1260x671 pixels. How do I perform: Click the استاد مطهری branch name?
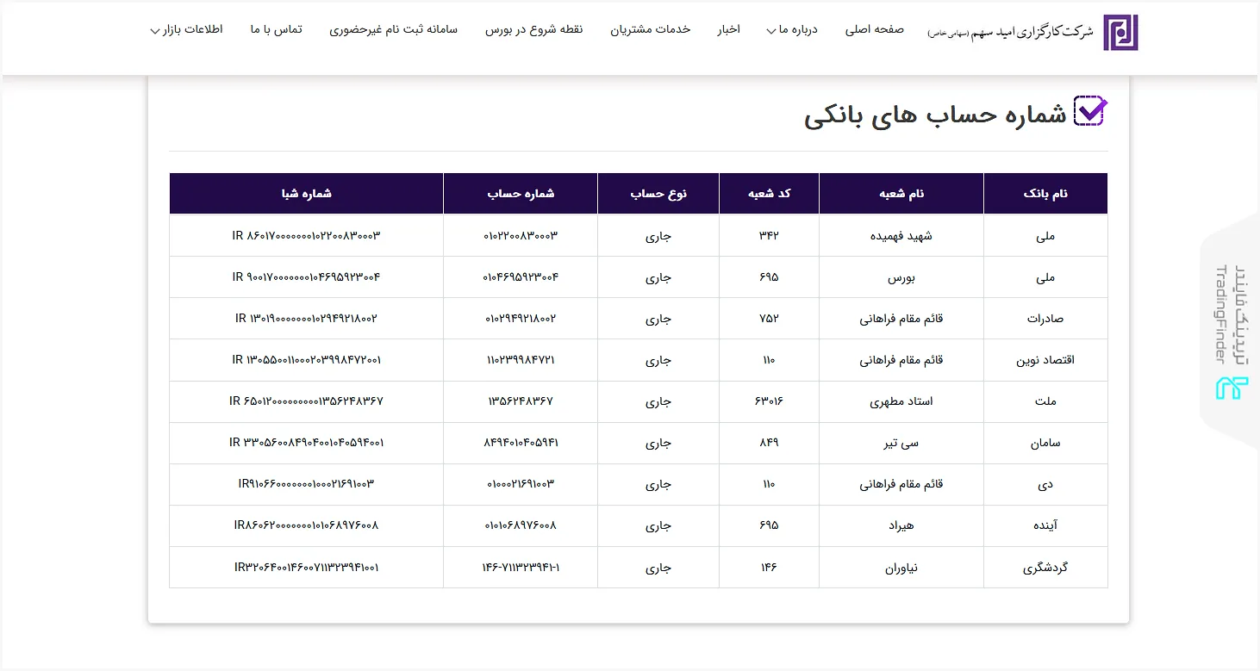point(901,401)
